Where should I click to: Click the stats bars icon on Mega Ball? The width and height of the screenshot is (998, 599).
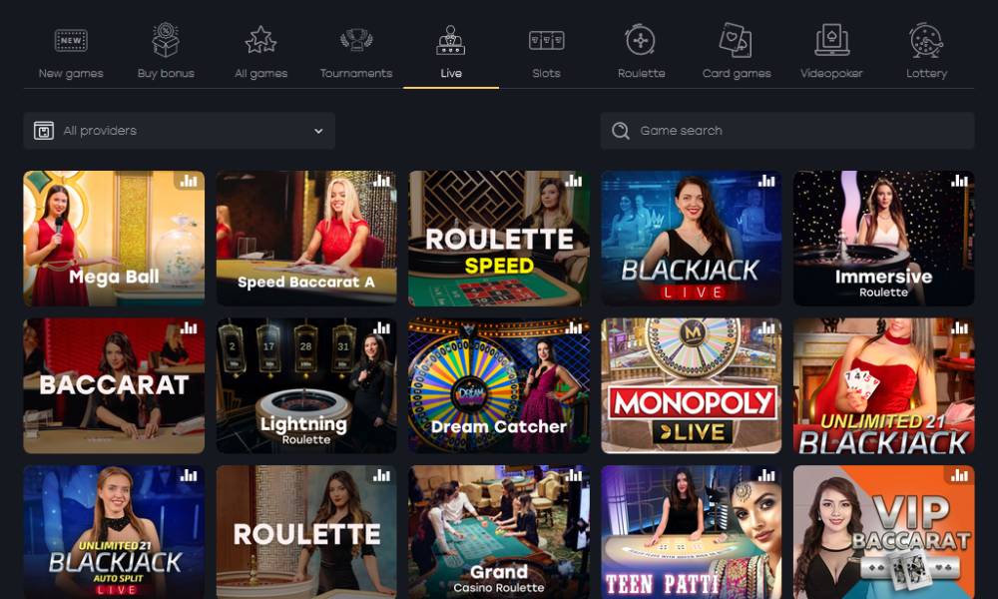click(x=189, y=181)
